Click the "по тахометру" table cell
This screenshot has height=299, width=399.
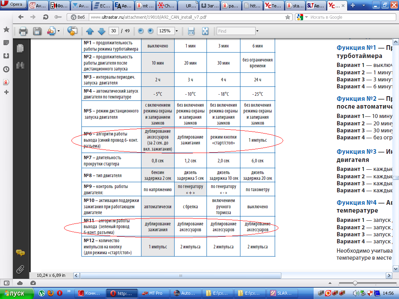[258, 190]
